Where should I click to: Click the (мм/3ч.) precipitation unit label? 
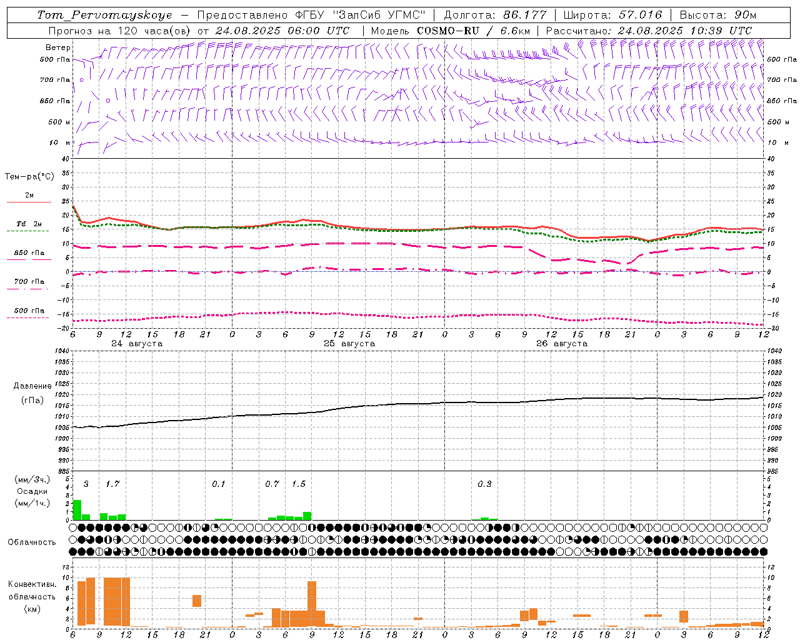32,479
